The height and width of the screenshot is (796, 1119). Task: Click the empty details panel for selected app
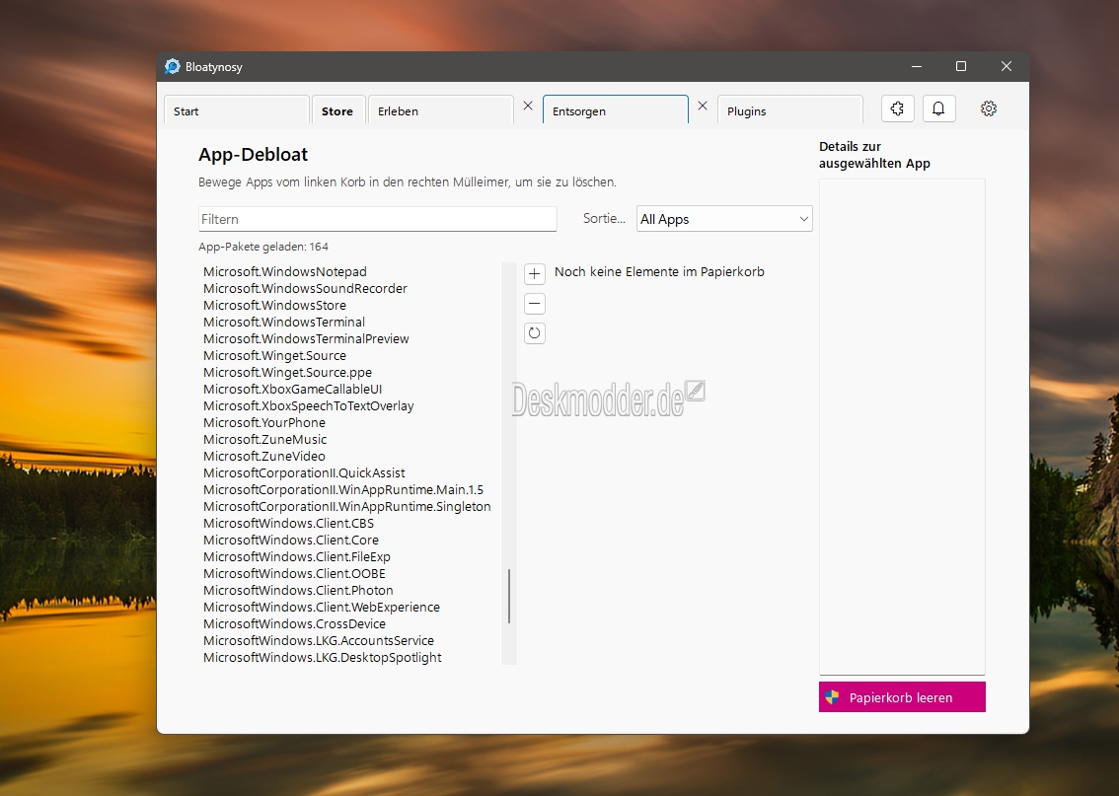[902, 426]
